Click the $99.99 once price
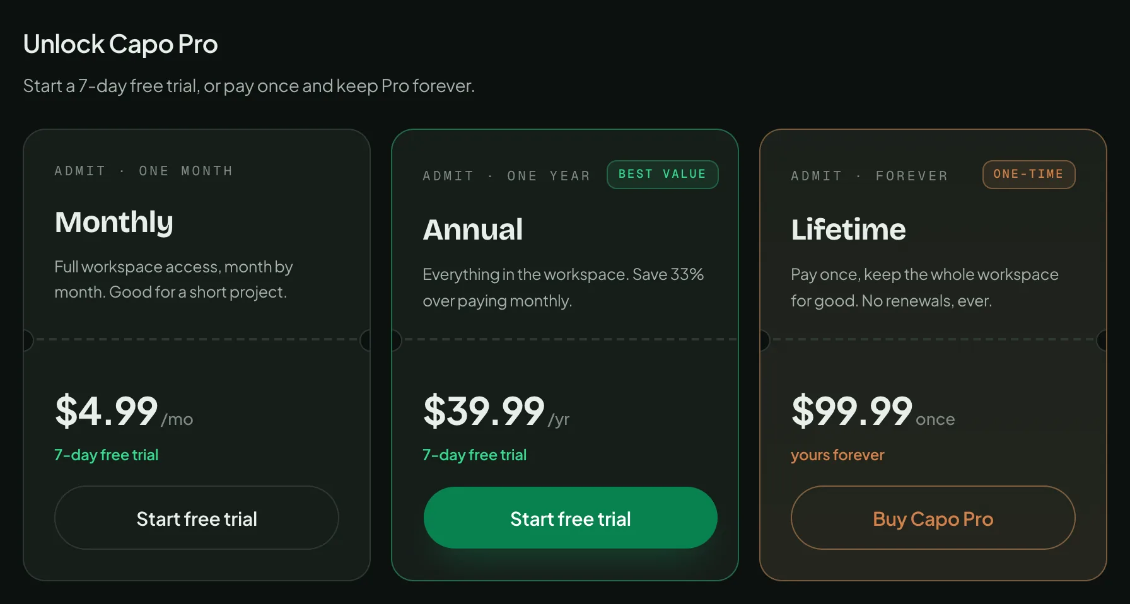 click(x=873, y=412)
